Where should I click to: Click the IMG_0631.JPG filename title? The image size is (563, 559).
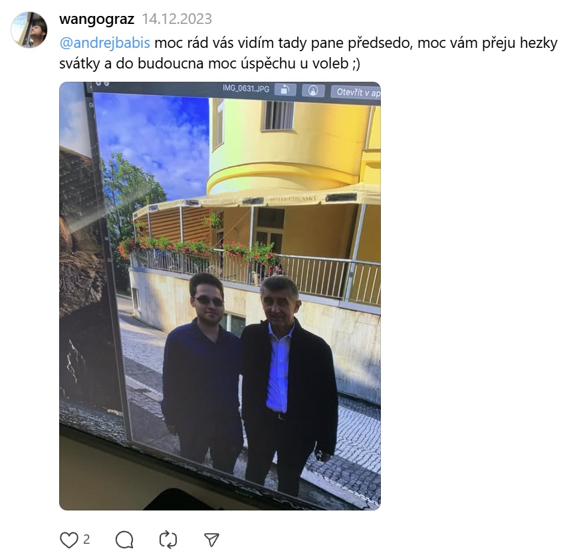coord(246,88)
